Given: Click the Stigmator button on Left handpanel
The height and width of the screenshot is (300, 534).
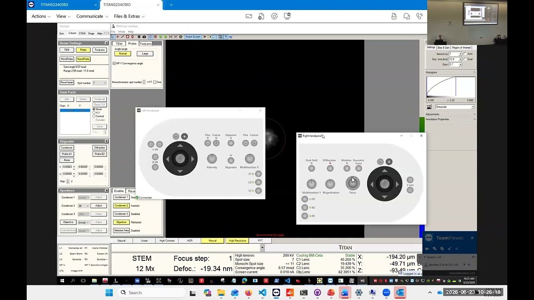Looking at the screenshot, I should [x=231, y=161].
